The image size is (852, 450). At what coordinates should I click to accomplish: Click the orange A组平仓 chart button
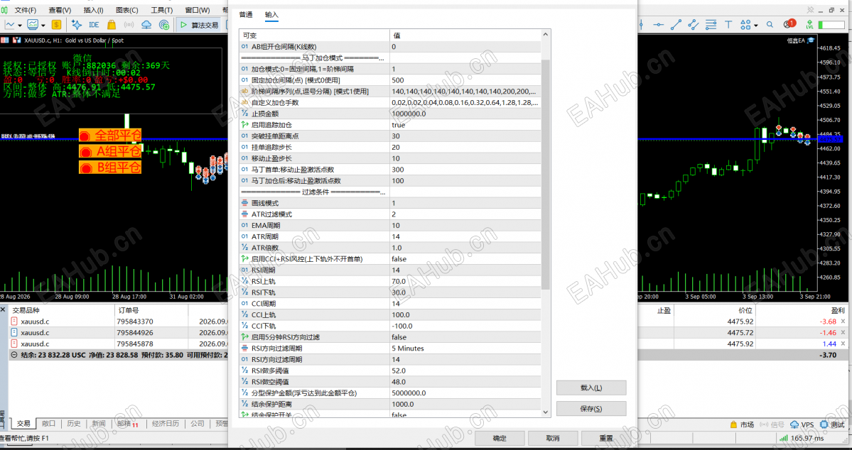pyautogui.click(x=110, y=151)
